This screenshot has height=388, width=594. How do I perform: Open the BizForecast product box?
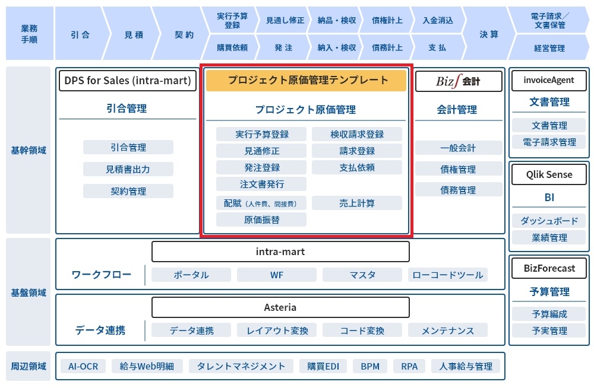pyautogui.click(x=549, y=268)
